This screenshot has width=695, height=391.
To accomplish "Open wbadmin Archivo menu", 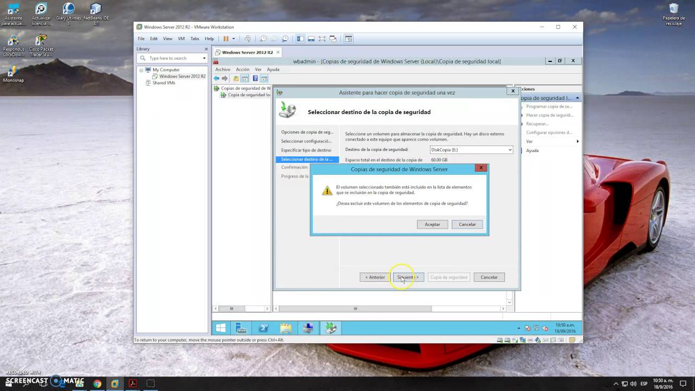I will point(223,70).
